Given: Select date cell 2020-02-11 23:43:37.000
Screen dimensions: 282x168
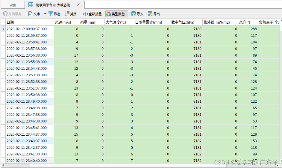Looking at the screenshot, I should click(30, 141).
